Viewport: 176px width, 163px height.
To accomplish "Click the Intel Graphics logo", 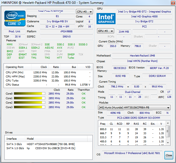I will (106, 18).
